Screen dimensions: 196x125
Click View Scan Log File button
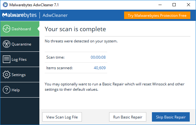62,117
